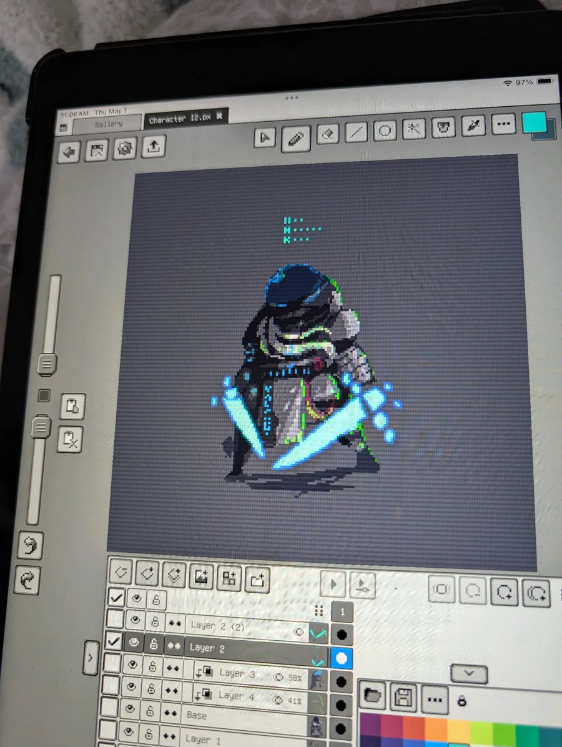Save the palette with floppy disk icon
The image size is (562, 747).
pyautogui.click(x=403, y=698)
